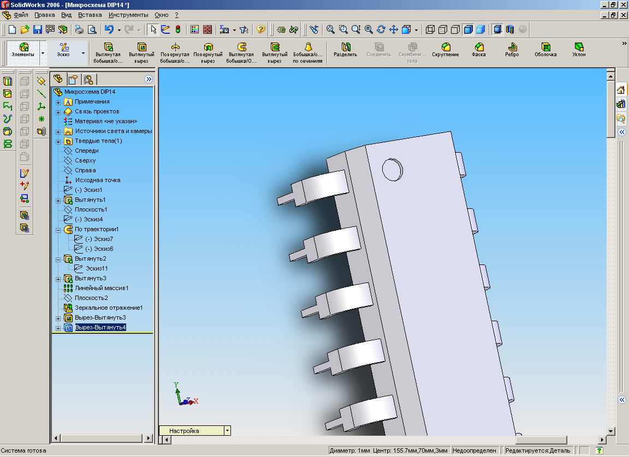629x457 pixels.
Task: Open the Инструменты menu
Action: click(x=128, y=15)
